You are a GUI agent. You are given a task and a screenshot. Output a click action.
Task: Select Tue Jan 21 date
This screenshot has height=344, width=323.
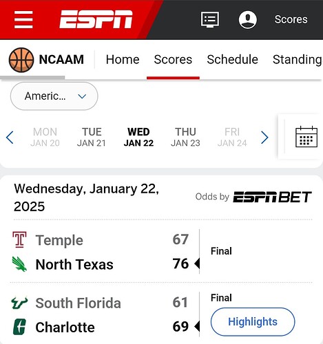point(92,137)
